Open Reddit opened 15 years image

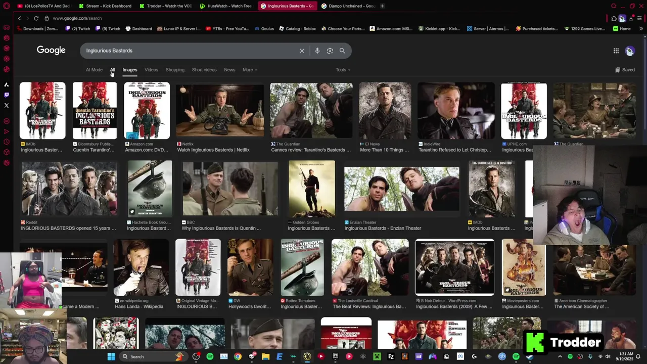click(69, 189)
